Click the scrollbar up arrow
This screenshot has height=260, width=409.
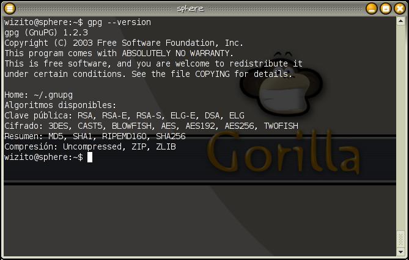(x=400, y=21)
